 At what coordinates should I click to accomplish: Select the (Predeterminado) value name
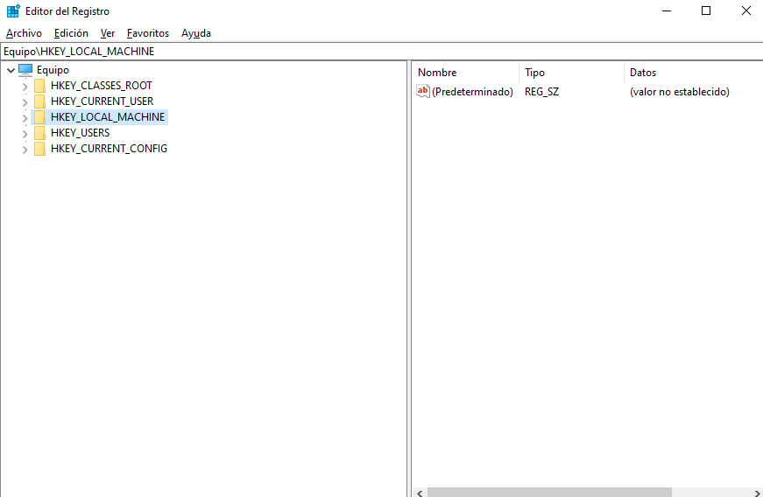point(472,91)
